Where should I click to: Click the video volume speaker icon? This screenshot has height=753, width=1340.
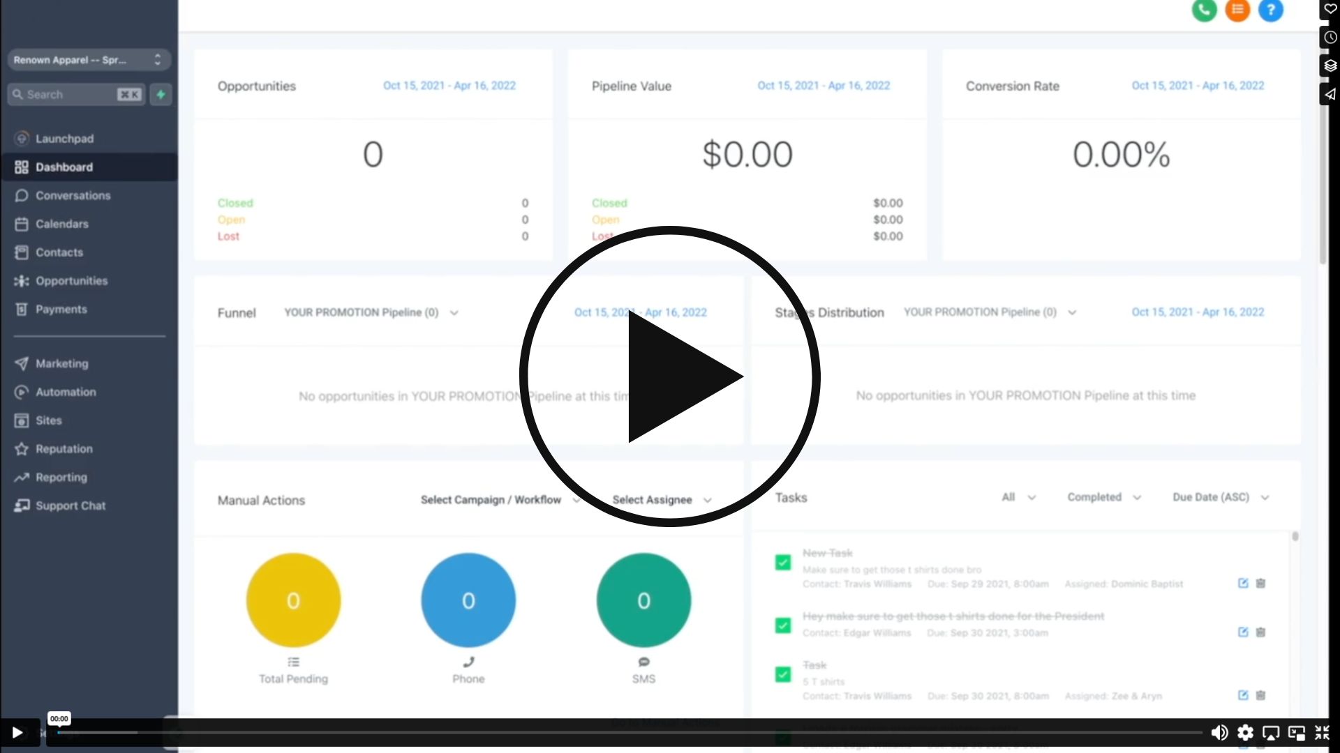pyautogui.click(x=1219, y=732)
